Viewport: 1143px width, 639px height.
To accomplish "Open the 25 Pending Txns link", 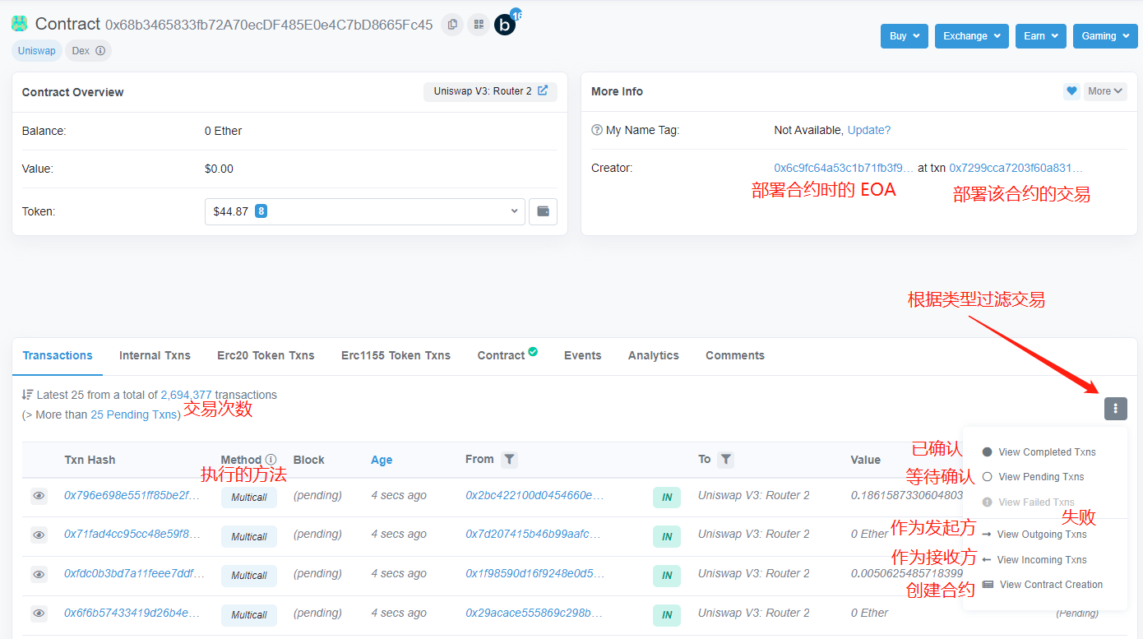I will tap(133, 414).
